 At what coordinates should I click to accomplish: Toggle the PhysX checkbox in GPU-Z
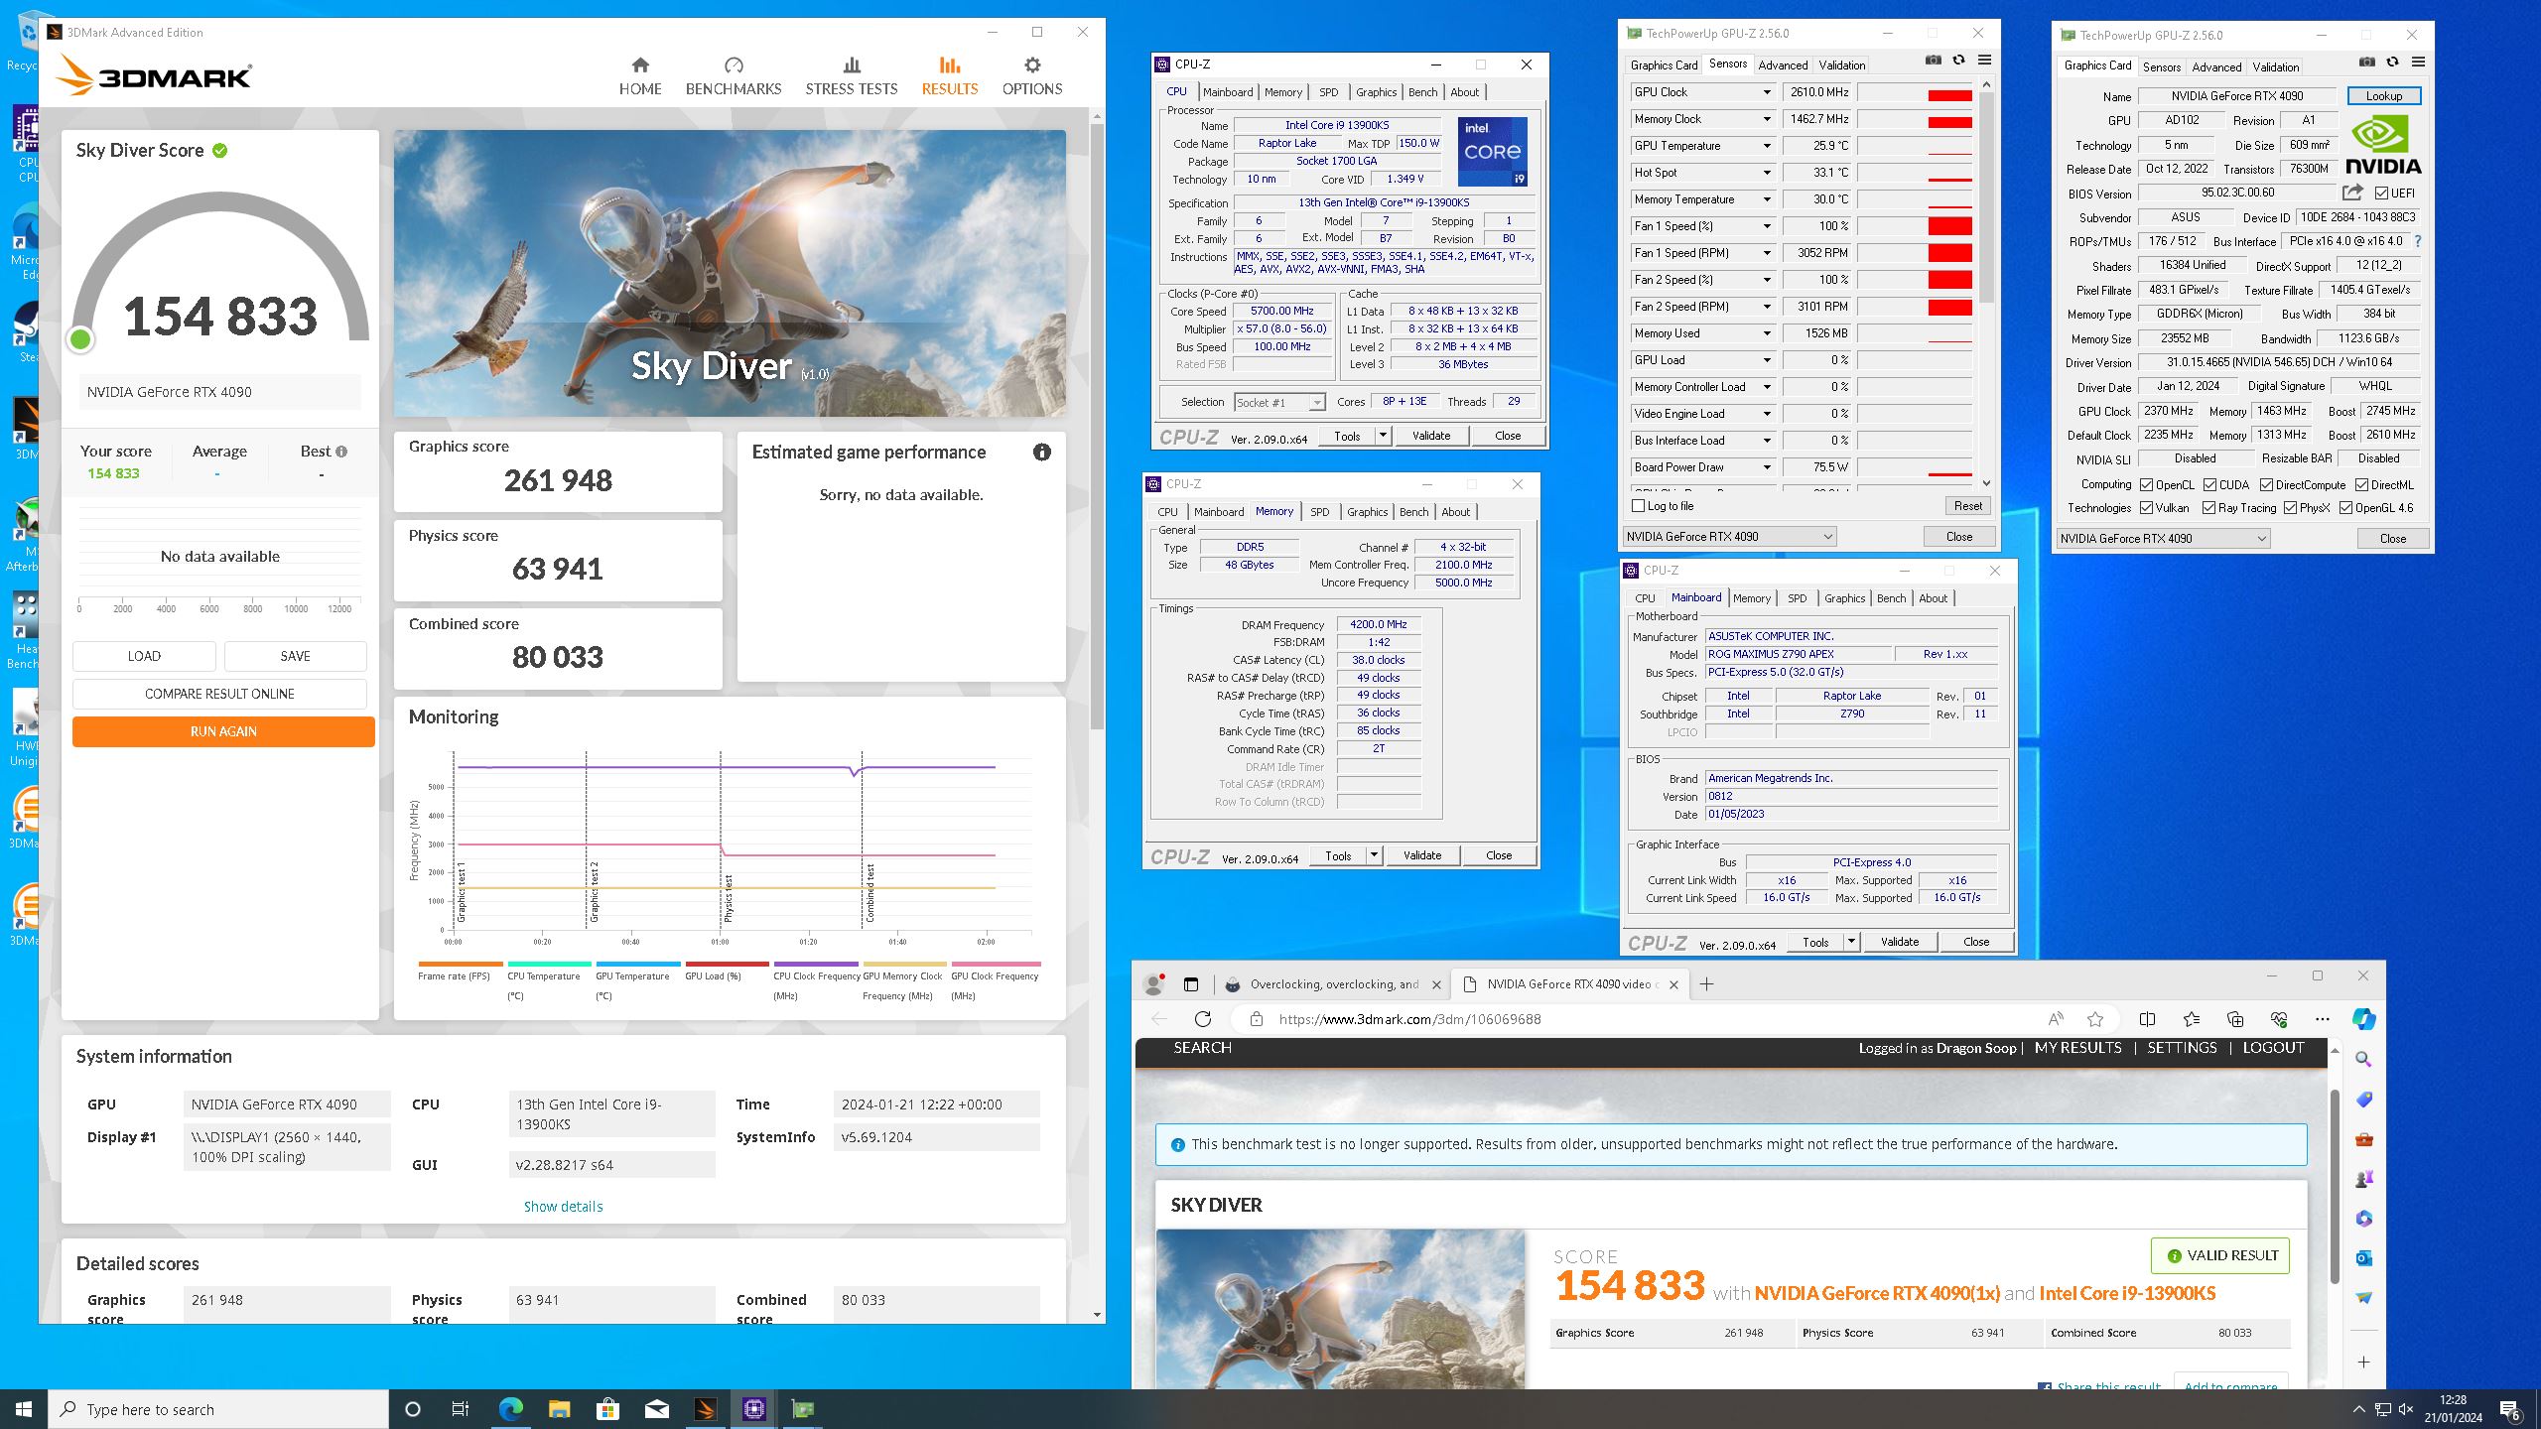[2291, 508]
